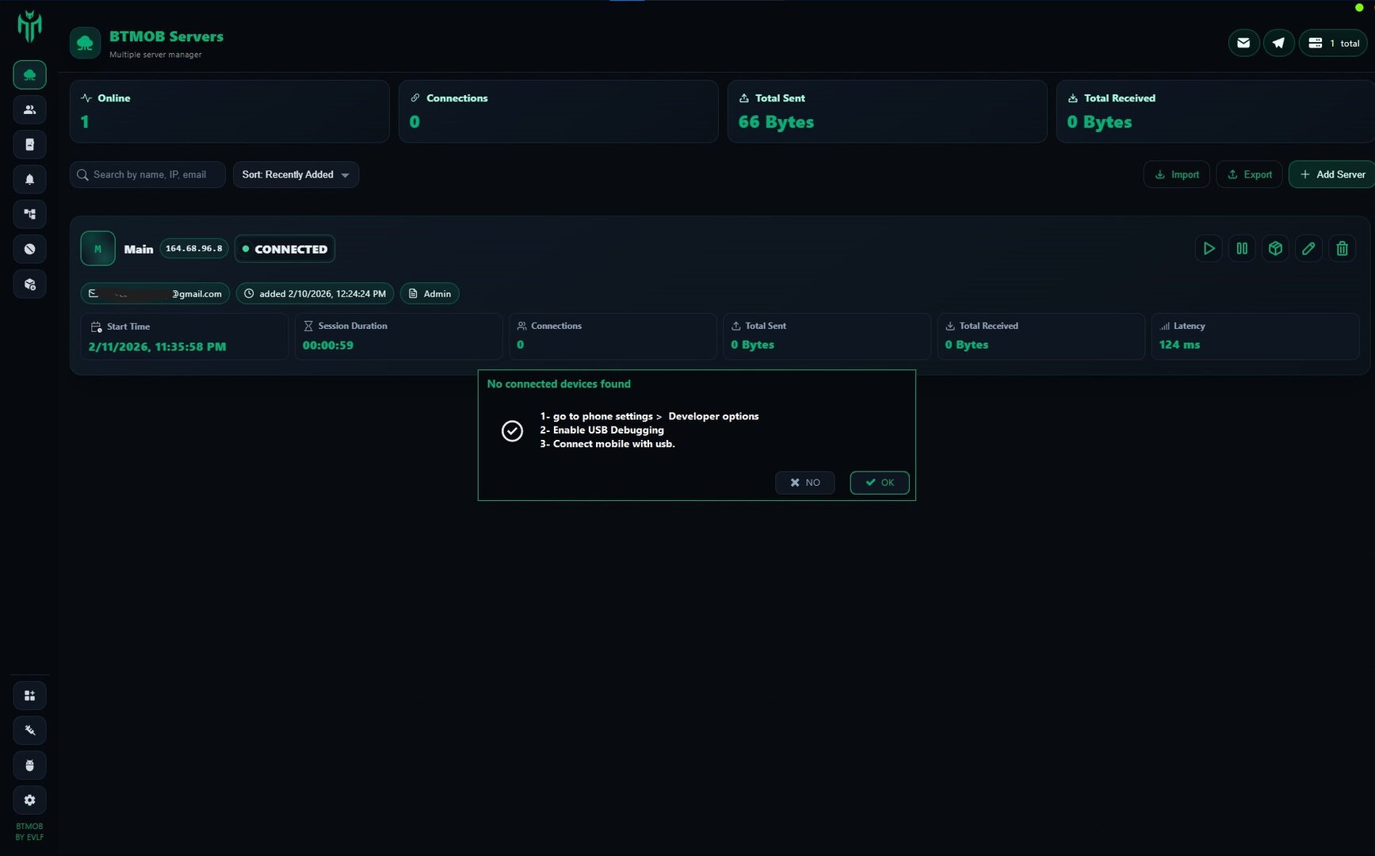Click the Add Server button
The image size is (1375, 856).
click(1332, 175)
